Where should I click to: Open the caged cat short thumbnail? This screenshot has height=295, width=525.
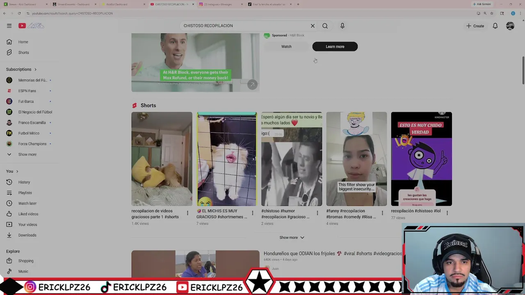pyautogui.click(x=226, y=159)
